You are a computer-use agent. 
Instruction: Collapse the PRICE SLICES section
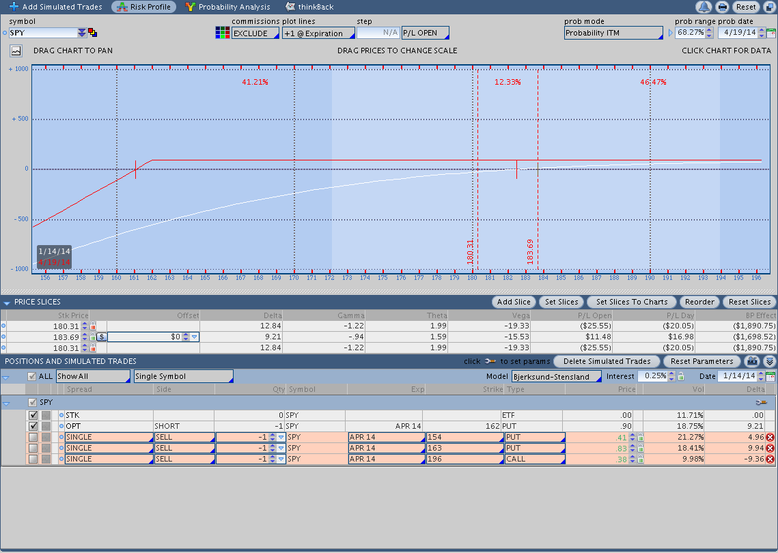pos(7,302)
